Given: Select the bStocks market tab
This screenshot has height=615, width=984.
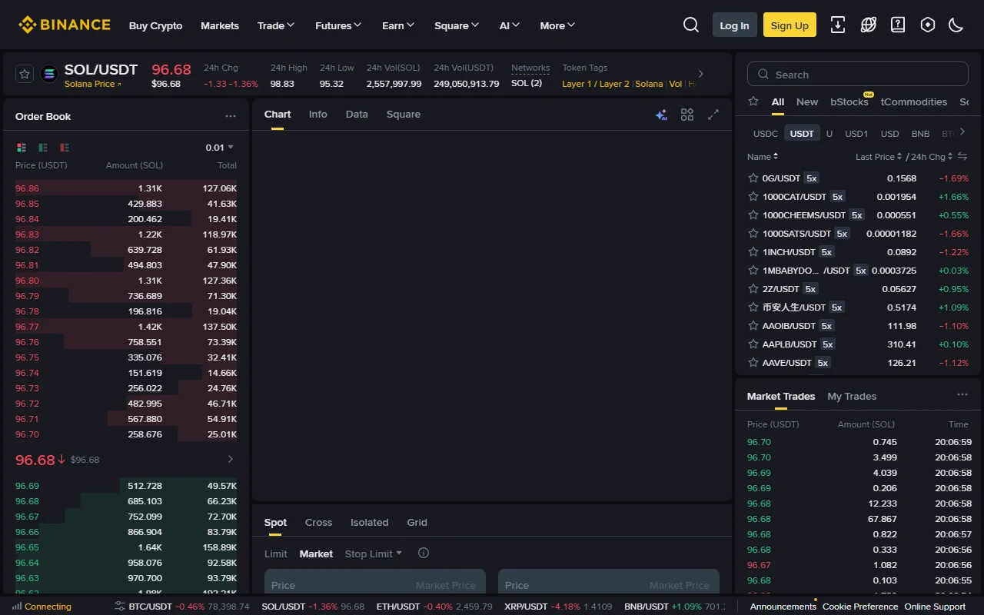Looking at the screenshot, I should [x=849, y=101].
